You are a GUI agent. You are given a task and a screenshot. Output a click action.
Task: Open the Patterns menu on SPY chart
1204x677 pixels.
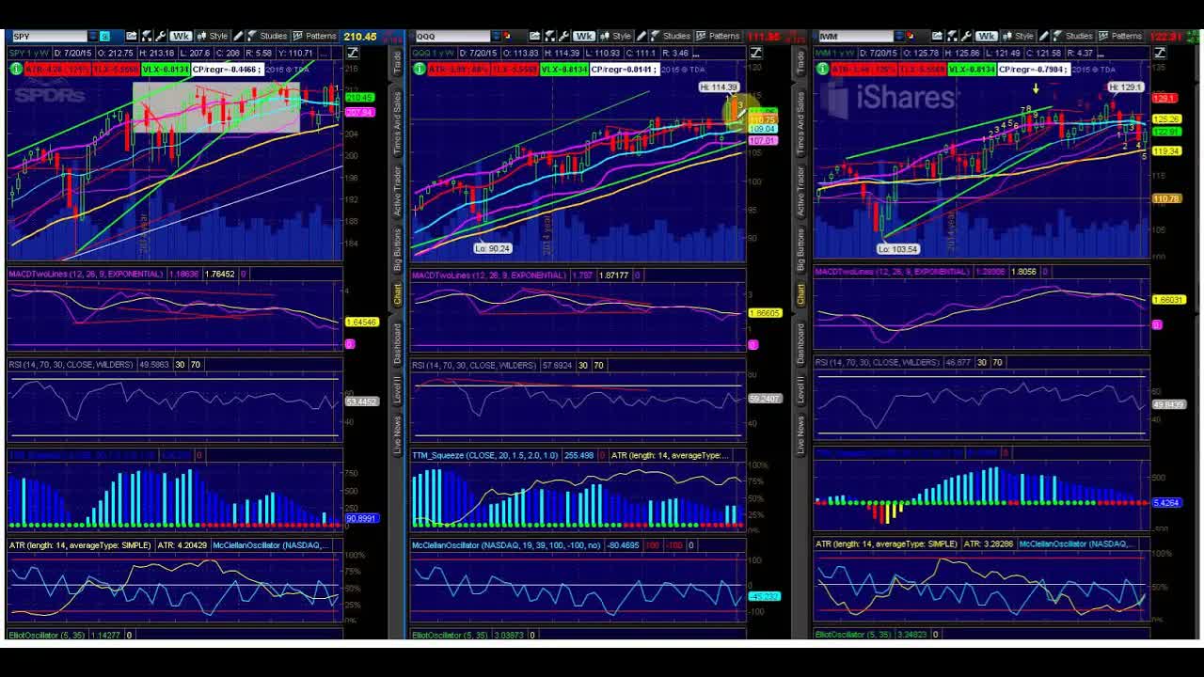coord(314,36)
